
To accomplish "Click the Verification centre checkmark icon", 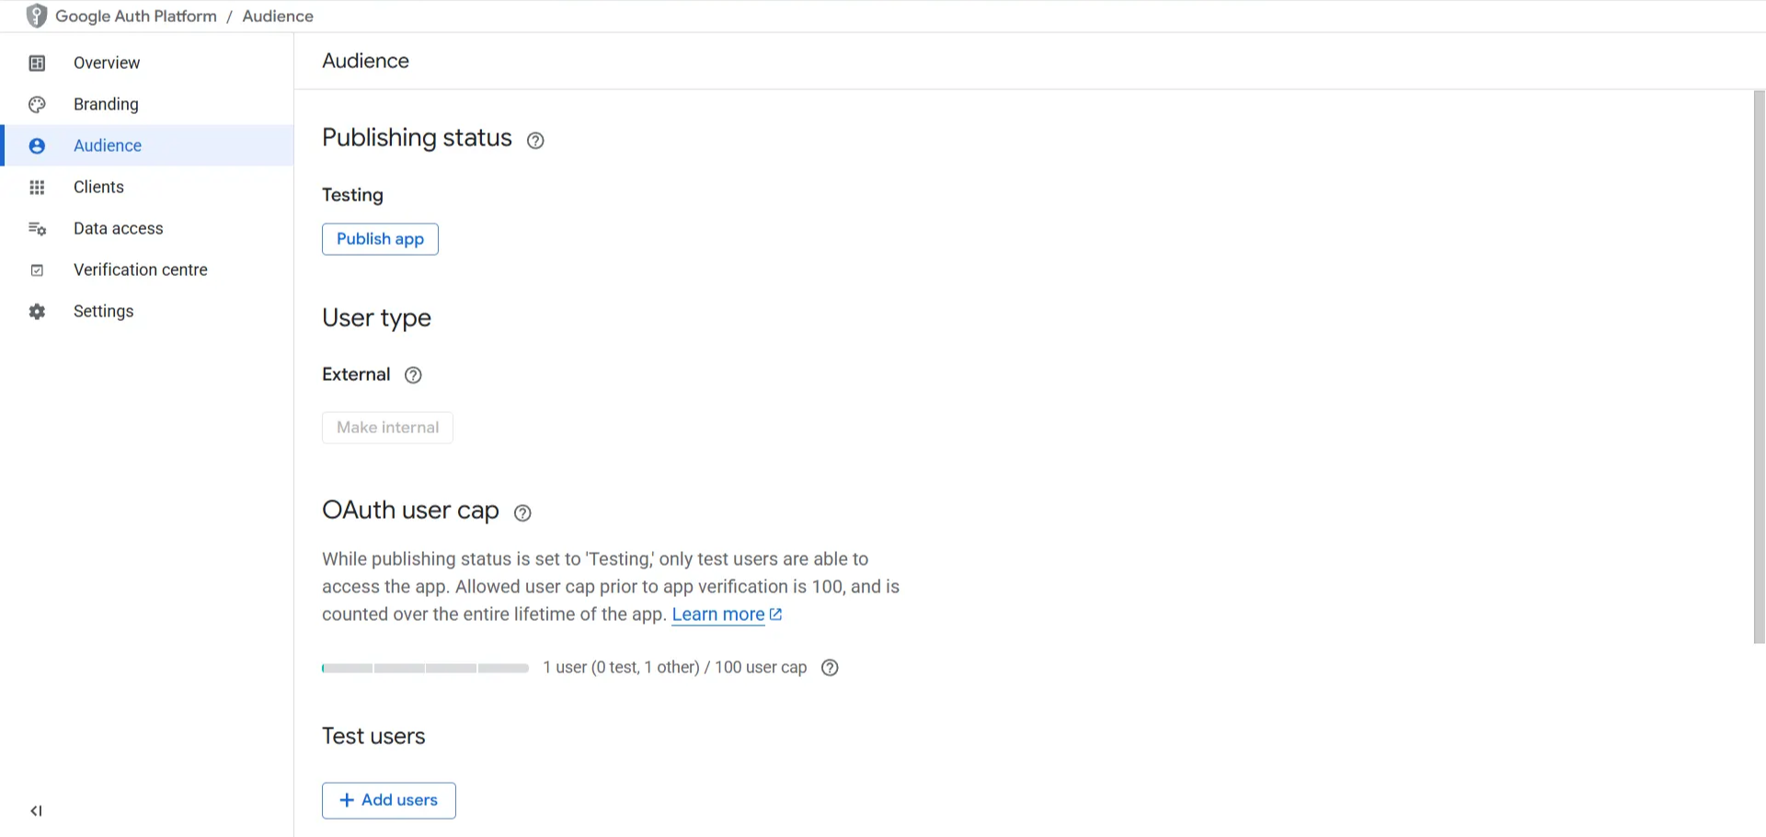I will [37, 269].
